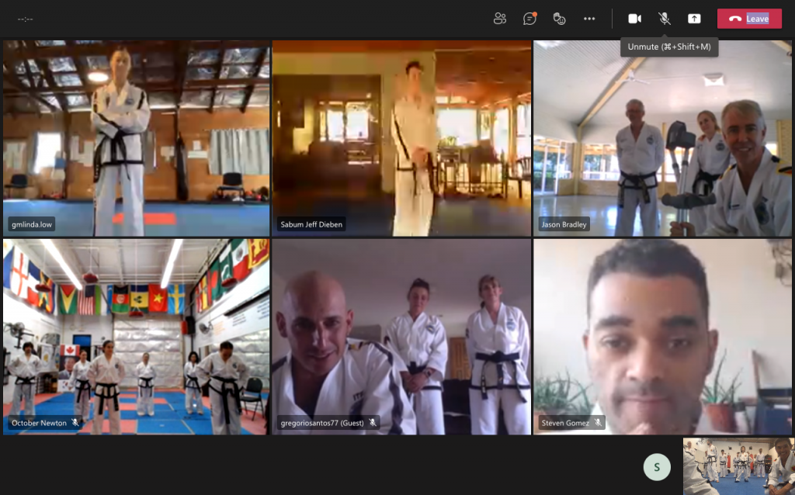Screen dimensions: 795x495
Task: Leave the meeting
Action: 749,19
